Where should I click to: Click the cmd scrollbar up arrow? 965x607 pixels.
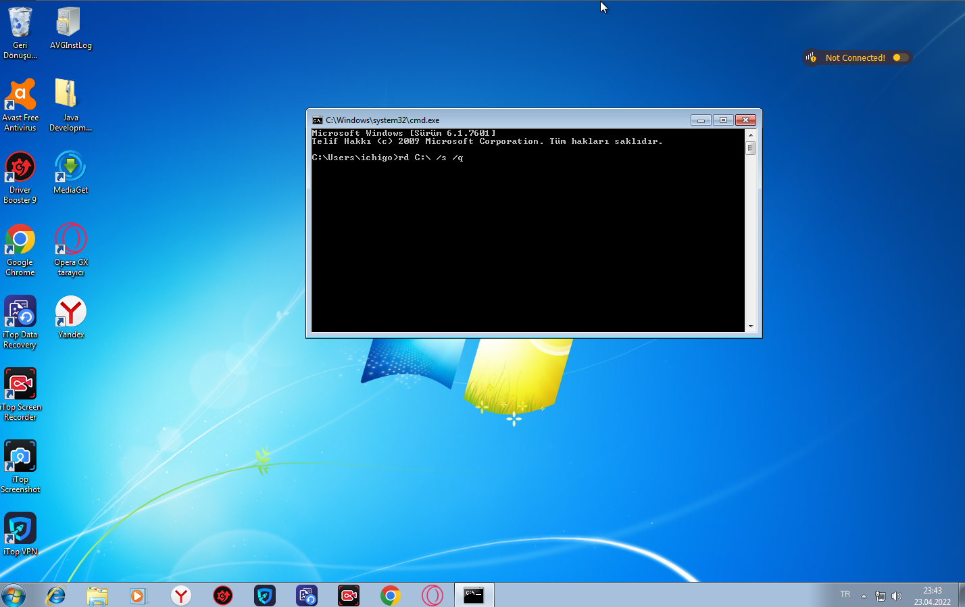pos(750,135)
